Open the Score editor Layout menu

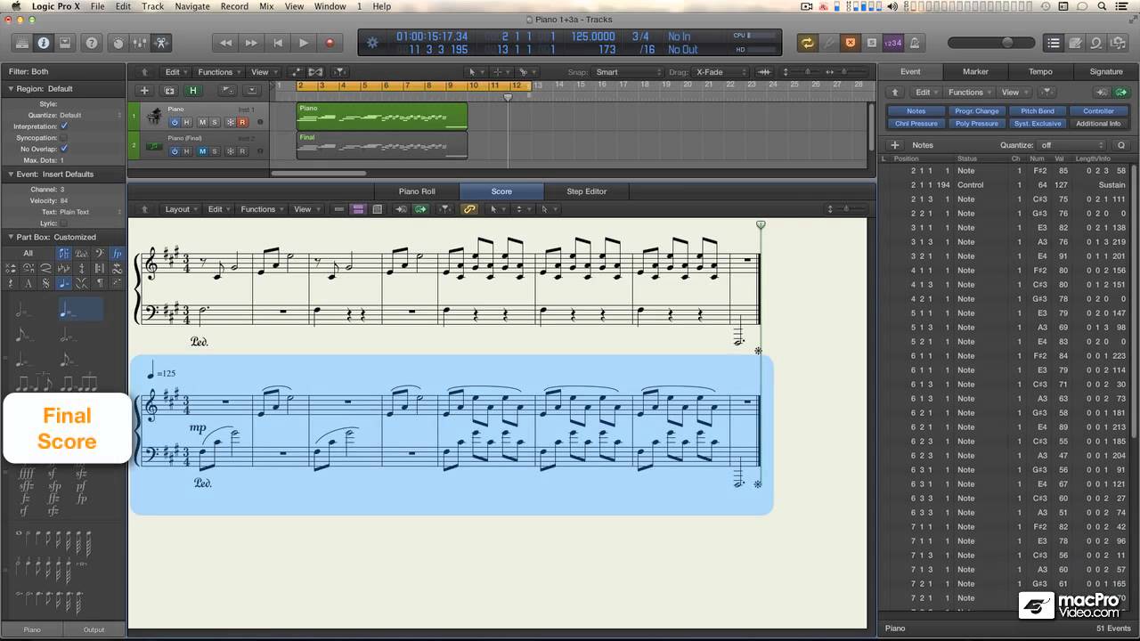coord(181,209)
